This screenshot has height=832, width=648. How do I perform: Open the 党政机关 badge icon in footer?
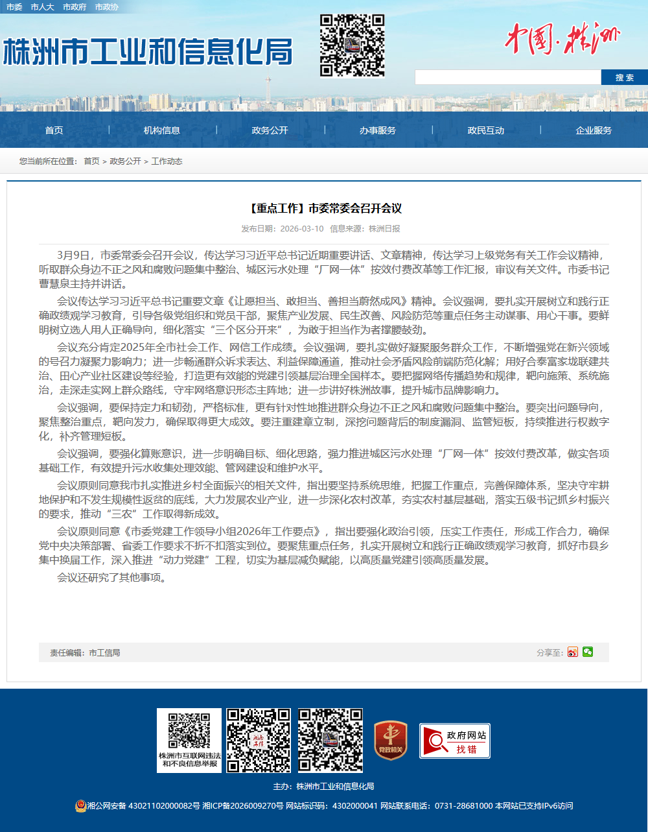(x=391, y=741)
